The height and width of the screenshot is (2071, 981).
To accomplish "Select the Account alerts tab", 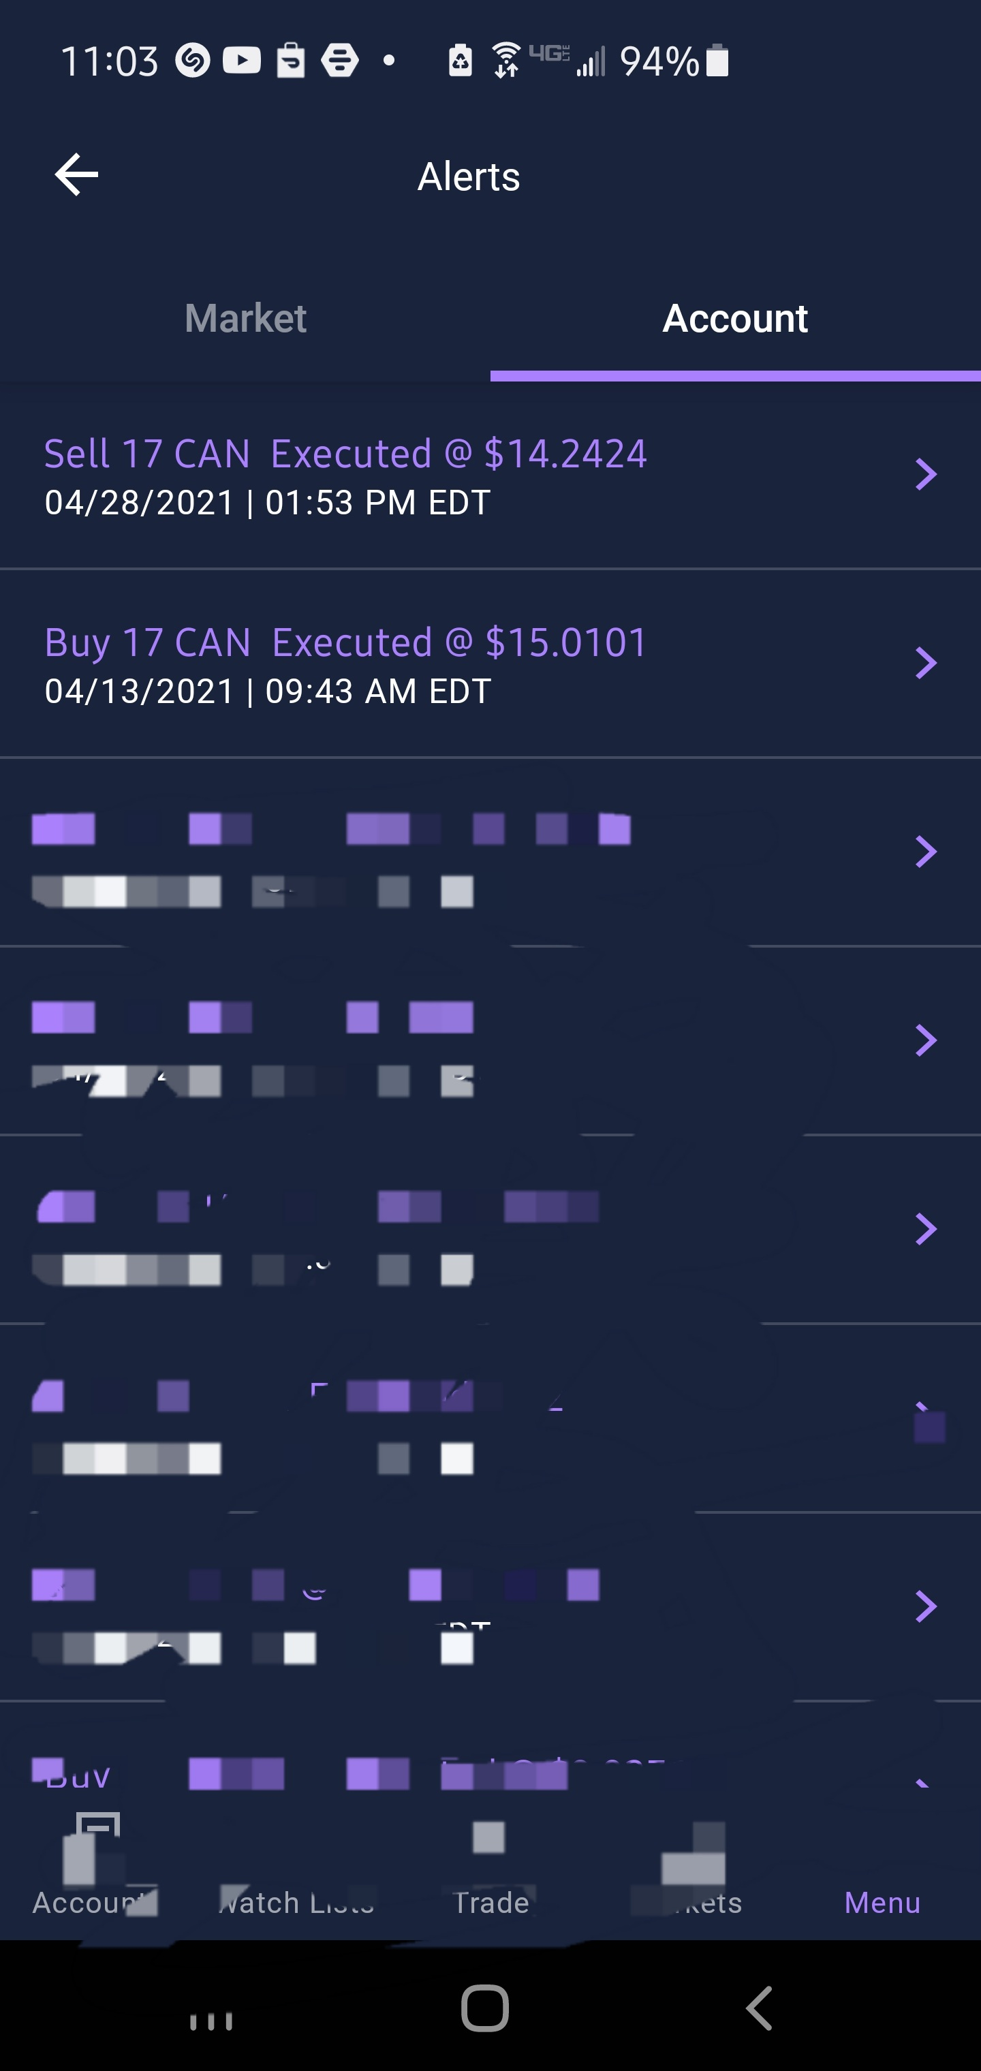I will (734, 318).
